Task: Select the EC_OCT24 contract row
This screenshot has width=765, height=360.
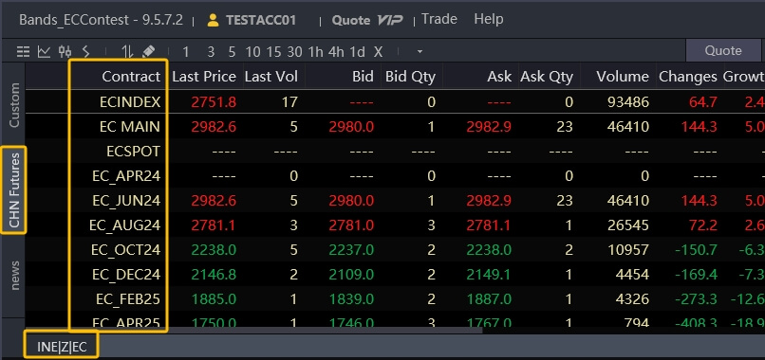Action: pyautogui.click(x=395, y=250)
